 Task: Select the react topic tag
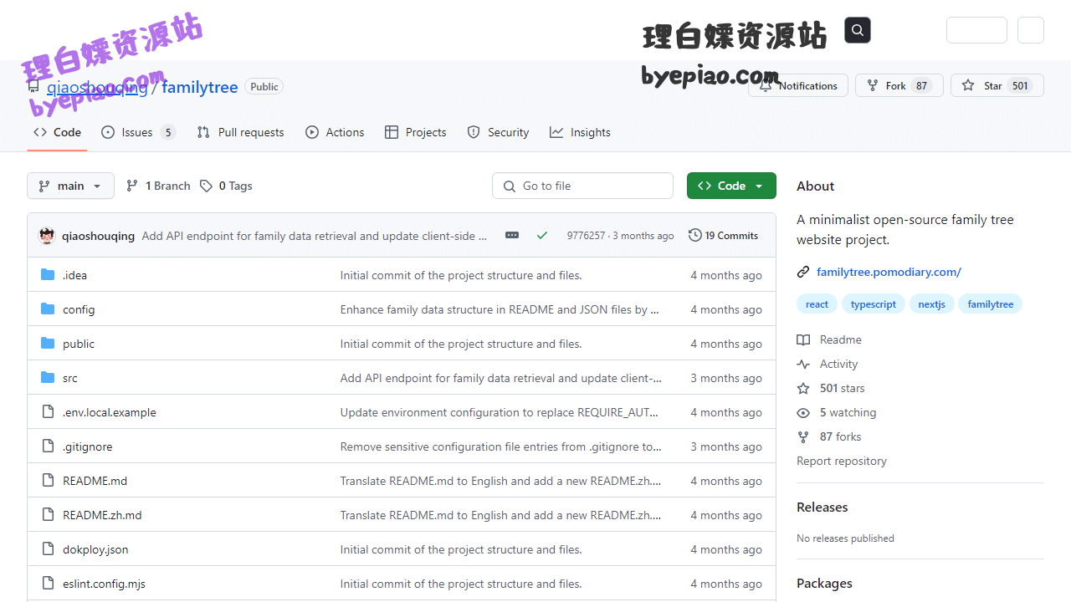coord(817,304)
